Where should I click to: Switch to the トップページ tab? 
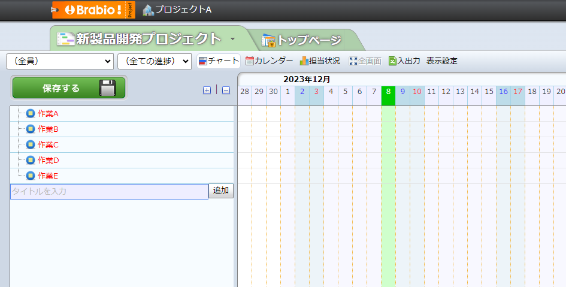point(302,41)
